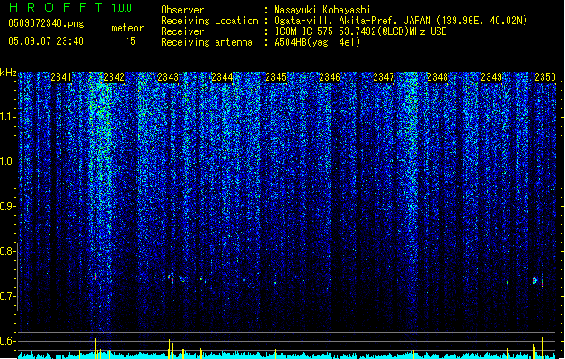Viewport: 565px width, 359px height.
Task: Click the Receiving antenna label
Action: pyautogui.click(x=207, y=42)
